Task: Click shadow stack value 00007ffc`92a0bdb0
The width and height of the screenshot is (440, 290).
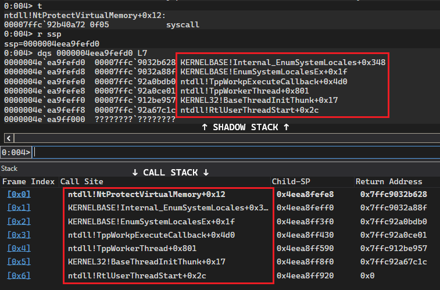Action: click(x=135, y=81)
